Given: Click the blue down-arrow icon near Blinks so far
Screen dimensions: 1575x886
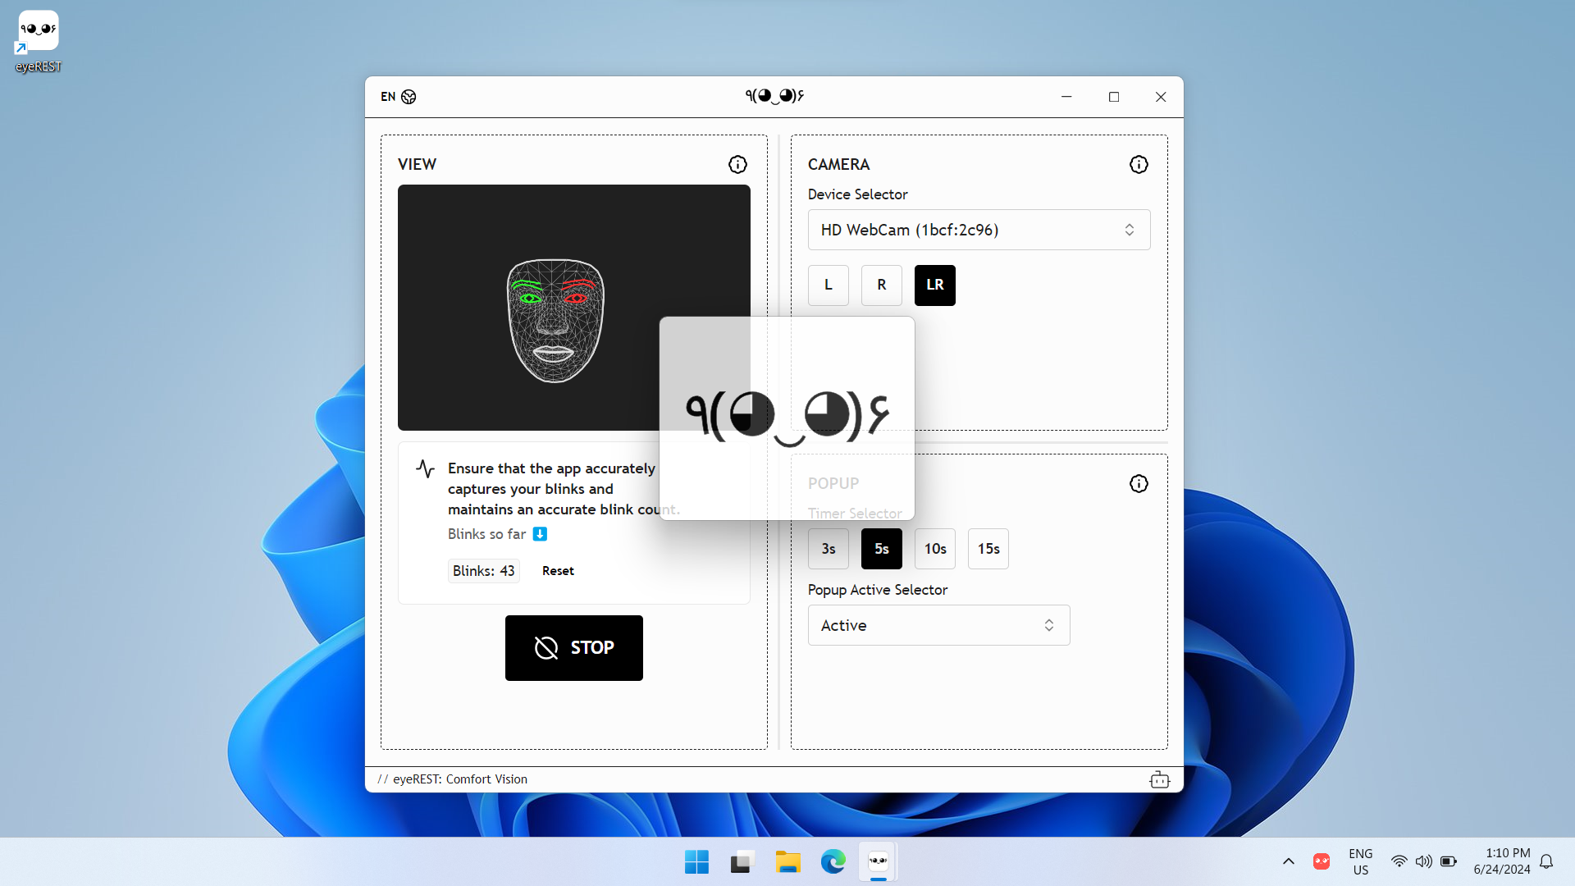Looking at the screenshot, I should (540, 534).
